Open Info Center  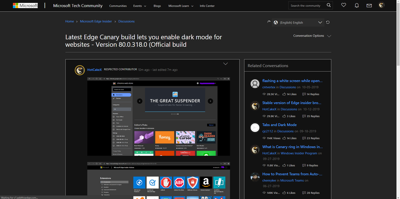point(207,6)
